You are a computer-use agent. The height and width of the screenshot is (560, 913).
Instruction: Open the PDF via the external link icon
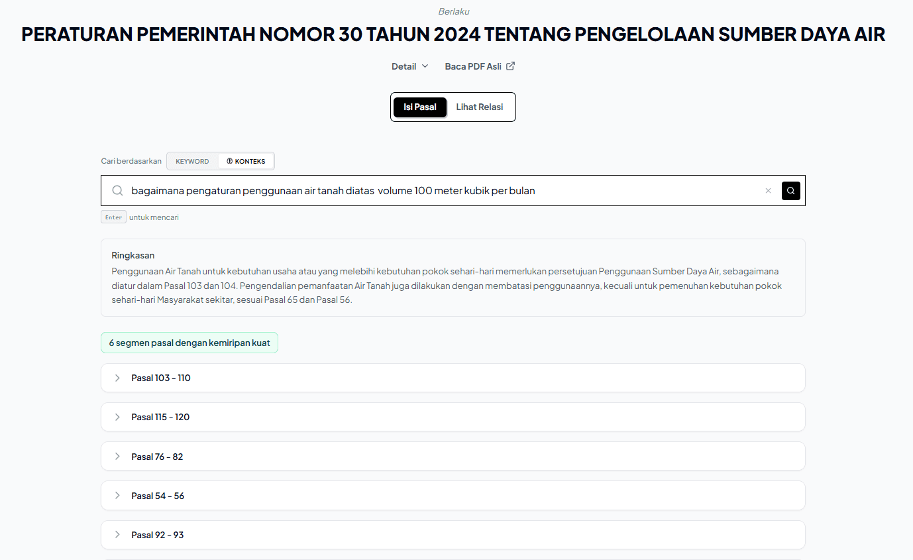510,66
